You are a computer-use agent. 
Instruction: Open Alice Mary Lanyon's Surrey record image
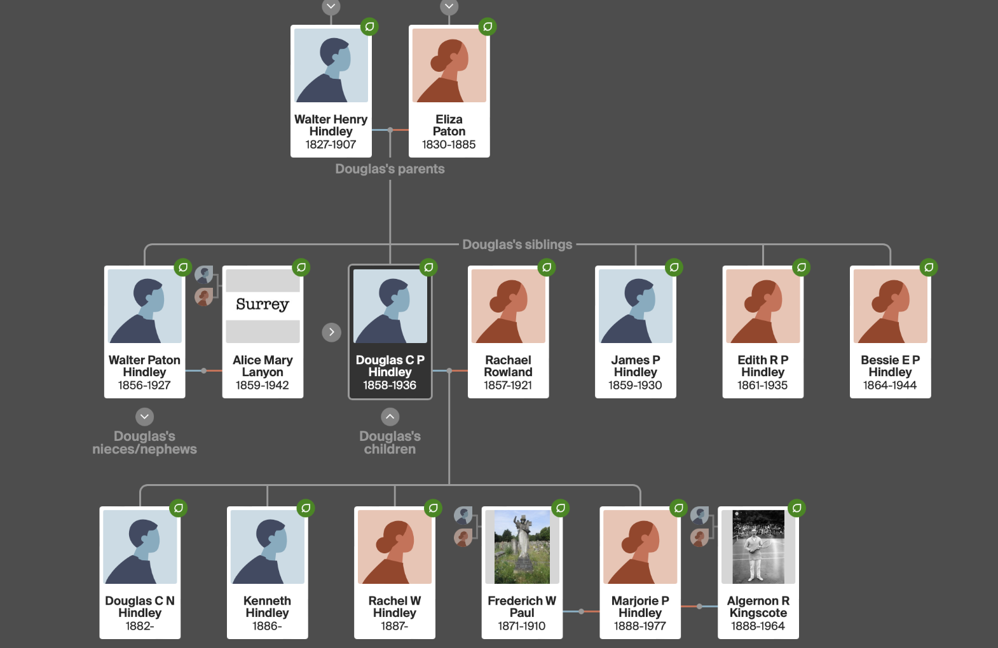pyautogui.click(x=263, y=306)
